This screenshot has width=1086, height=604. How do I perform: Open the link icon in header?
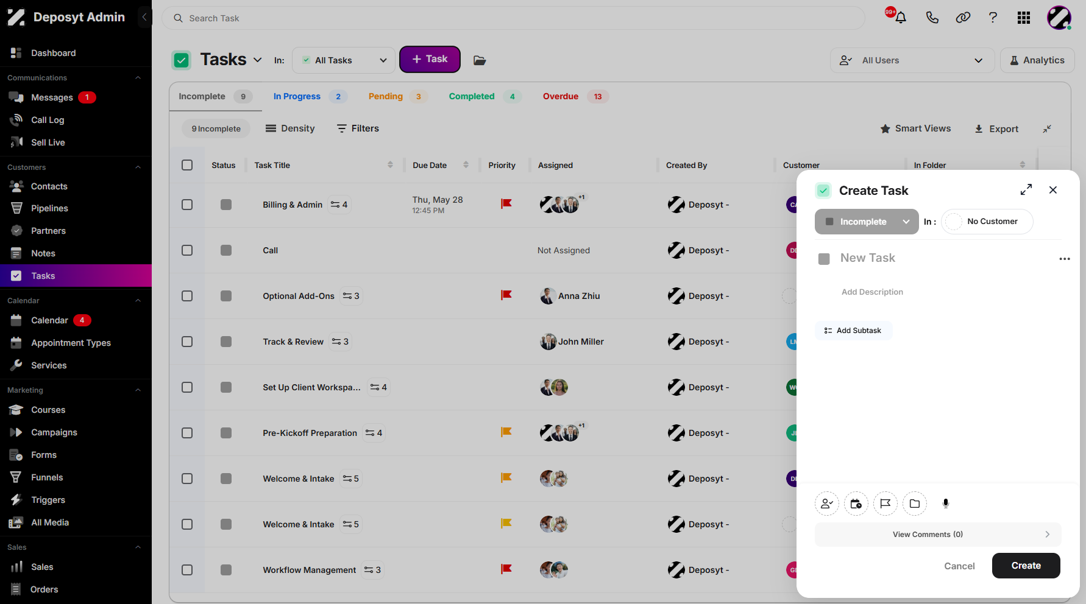(x=963, y=18)
